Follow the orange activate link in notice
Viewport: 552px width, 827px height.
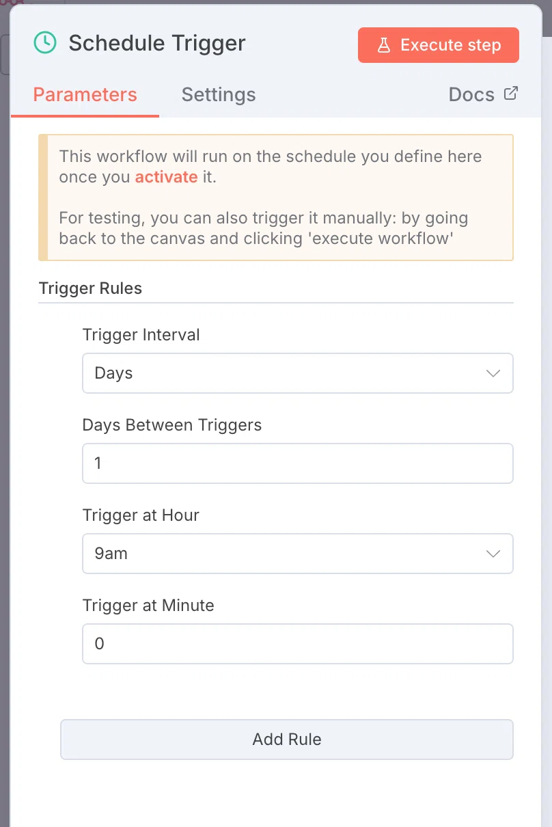pos(166,176)
